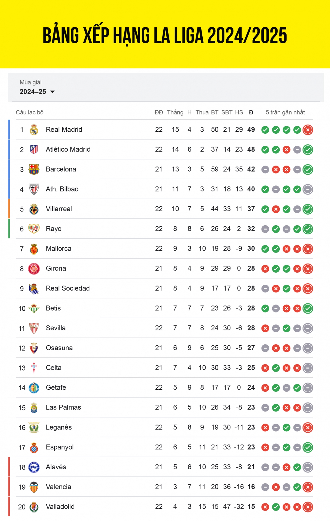Screen dimensions: 330x521
Task: Click the Real Madrid club crest
Action: coord(34,130)
